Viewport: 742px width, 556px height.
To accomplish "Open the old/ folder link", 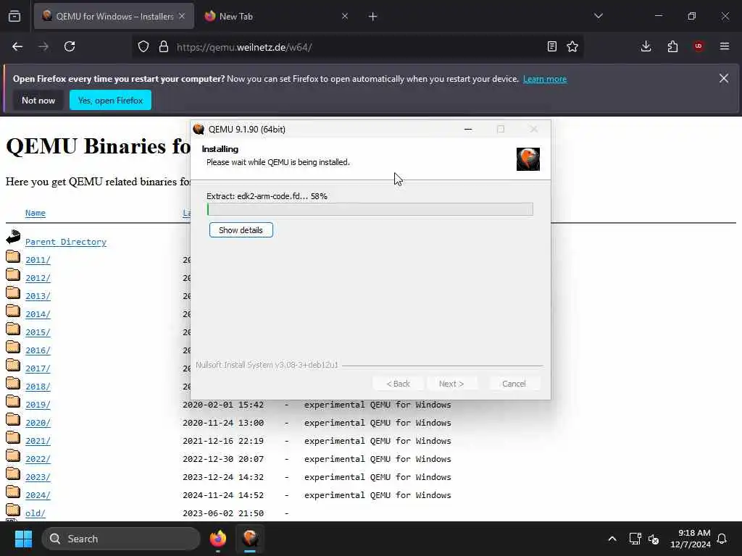I will (36, 513).
